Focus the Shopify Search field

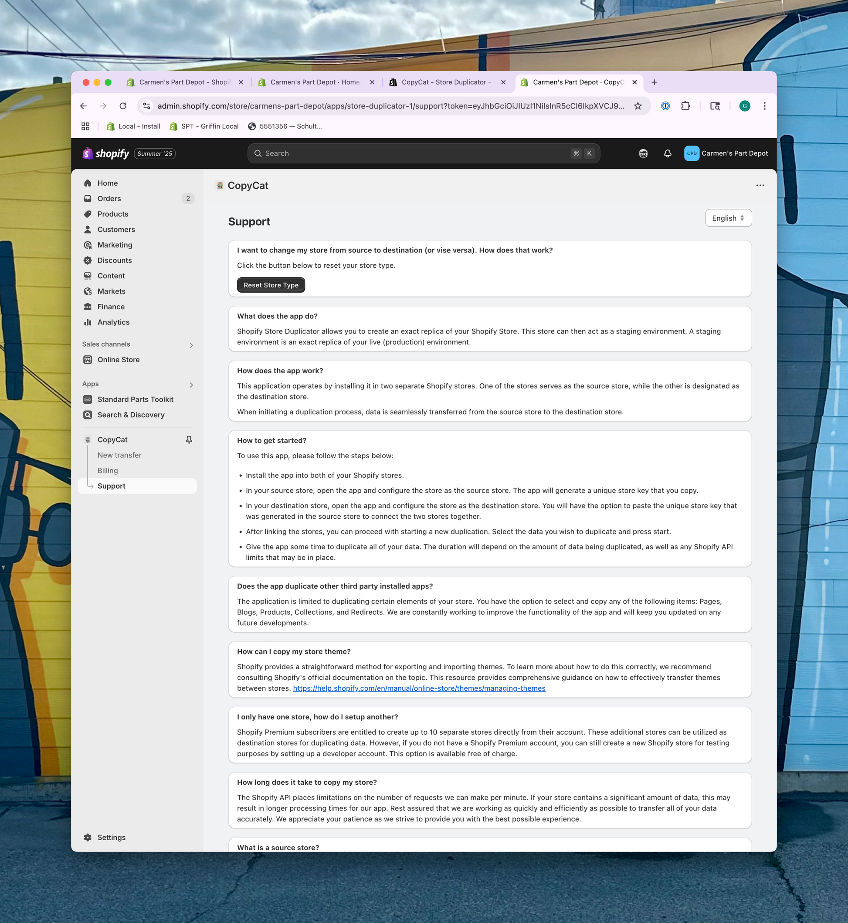(424, 153)
